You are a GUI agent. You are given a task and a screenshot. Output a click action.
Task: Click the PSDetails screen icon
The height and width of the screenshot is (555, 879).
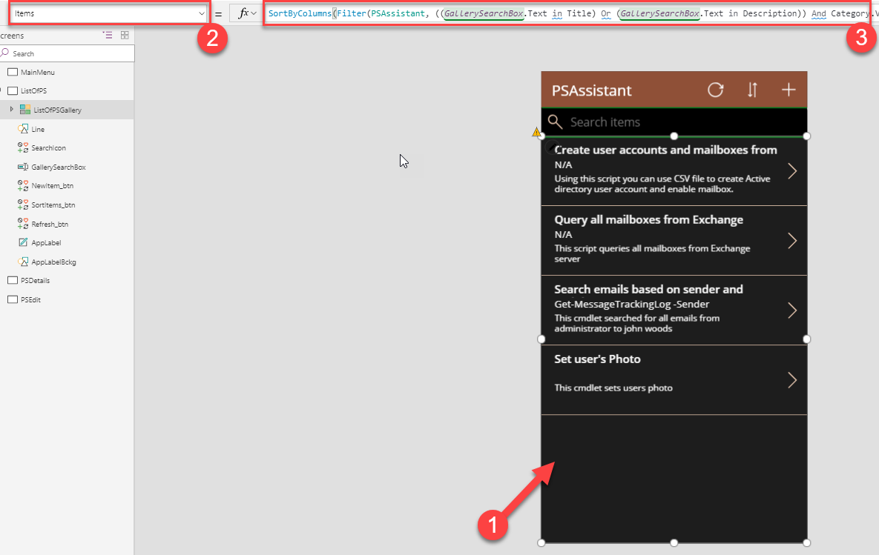[x=13, y=281]
